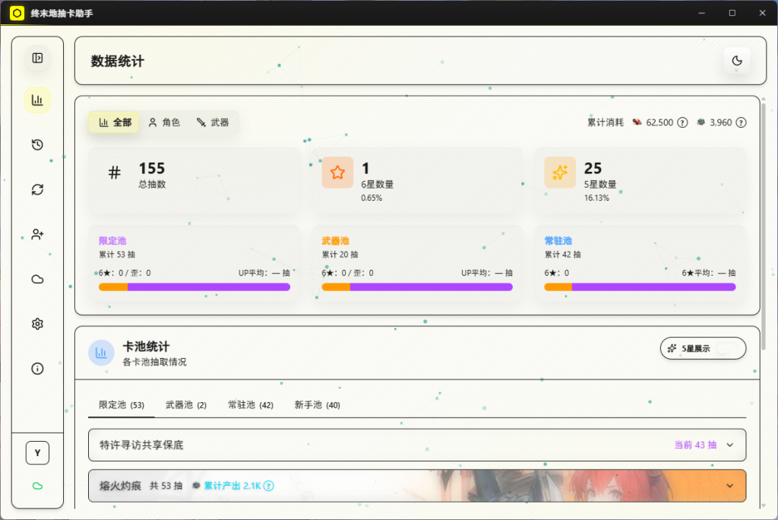Switch to the 武器池 (2) tab

pyautogui.click(x=185, y=405)
